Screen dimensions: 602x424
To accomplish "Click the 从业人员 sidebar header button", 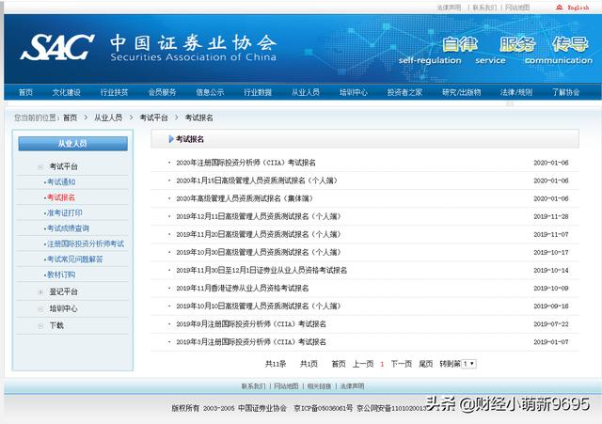I will [x=73, y=144].
